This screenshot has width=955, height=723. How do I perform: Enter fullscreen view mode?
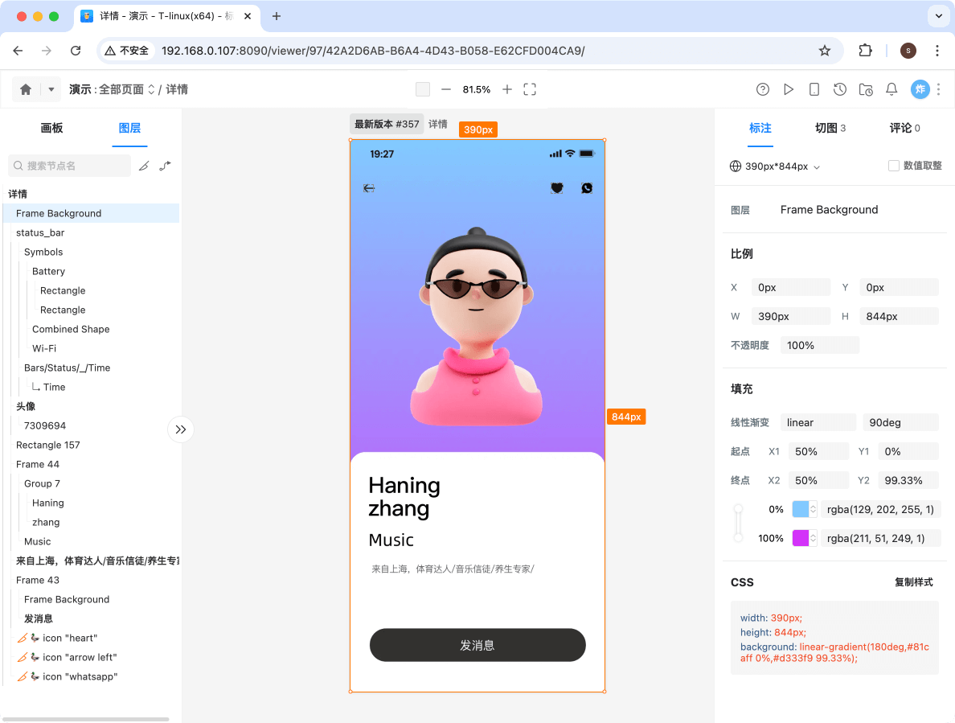pos(530,89)
